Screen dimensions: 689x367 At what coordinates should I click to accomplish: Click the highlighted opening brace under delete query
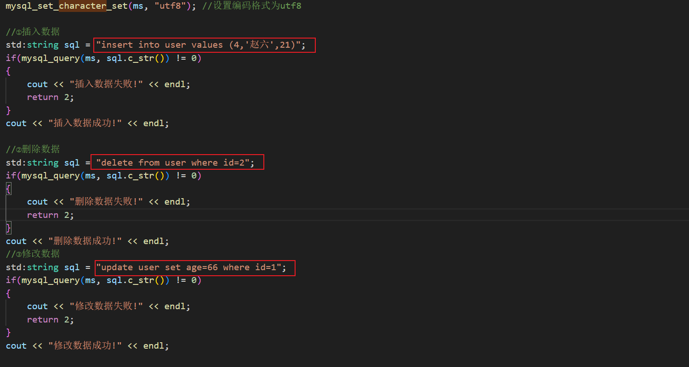tap(8, 189)
